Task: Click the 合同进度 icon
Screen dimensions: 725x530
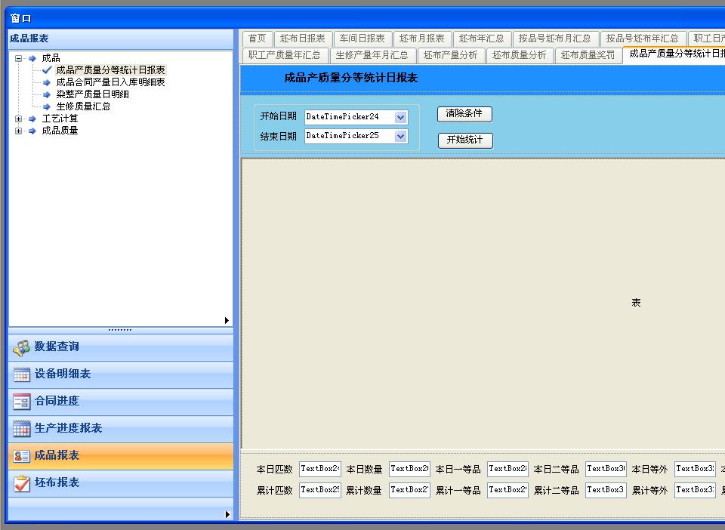Action: [22, 402]
